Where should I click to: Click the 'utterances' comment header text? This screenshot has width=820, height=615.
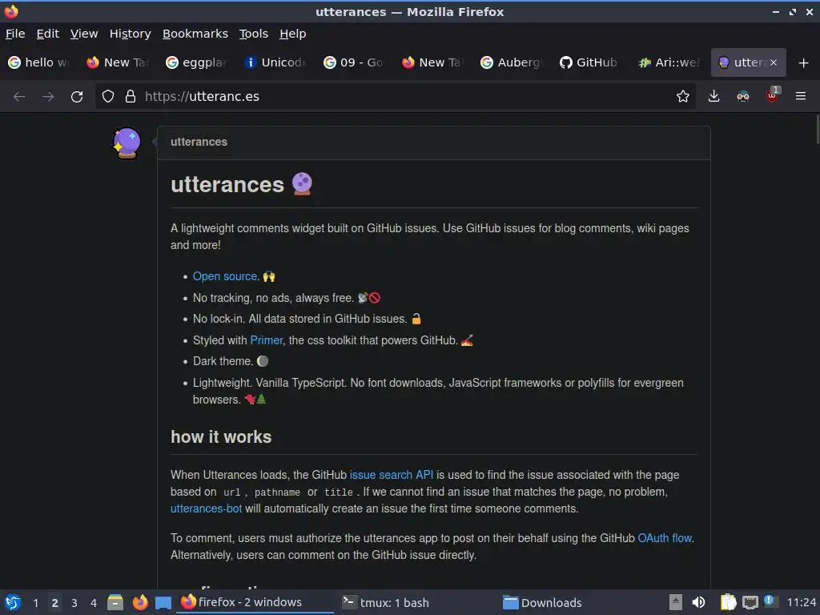click(x=199, y=142)
